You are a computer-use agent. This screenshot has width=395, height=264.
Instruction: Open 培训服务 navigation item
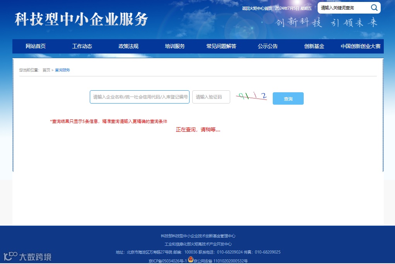(175, 46)
